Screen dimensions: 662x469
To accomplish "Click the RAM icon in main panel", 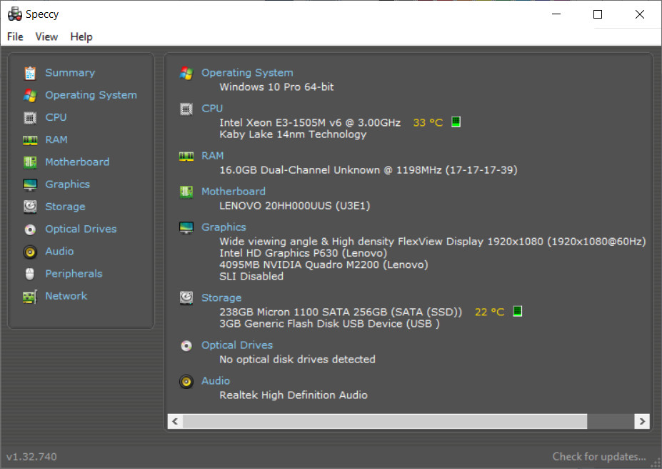I will point(186,157).
